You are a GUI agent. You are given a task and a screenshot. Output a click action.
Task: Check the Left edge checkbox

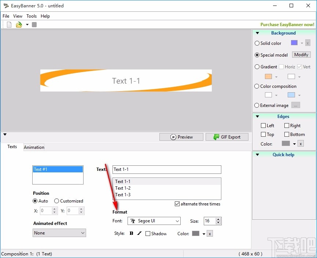tap(263, 126)
